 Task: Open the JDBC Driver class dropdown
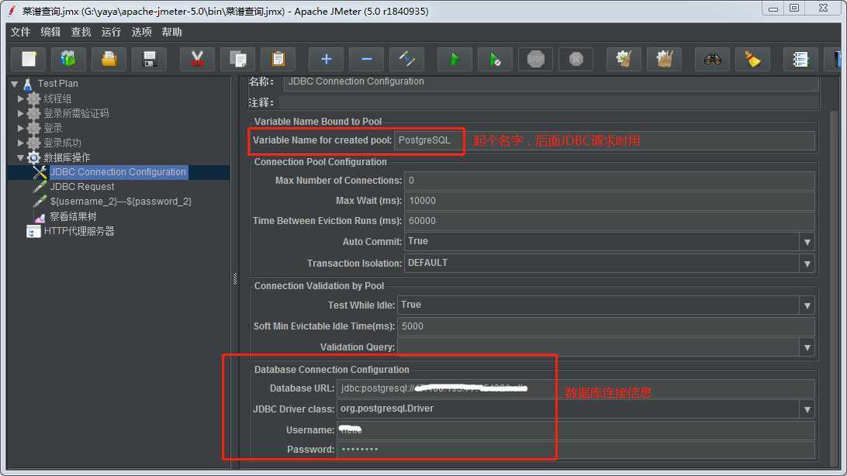tap(807, 409)
